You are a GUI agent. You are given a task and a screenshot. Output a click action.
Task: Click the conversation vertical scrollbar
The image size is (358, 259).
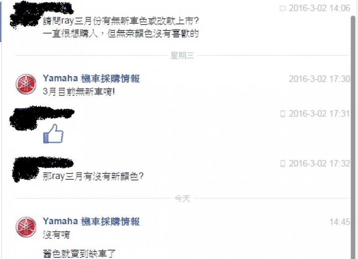(x=354, y=137)
